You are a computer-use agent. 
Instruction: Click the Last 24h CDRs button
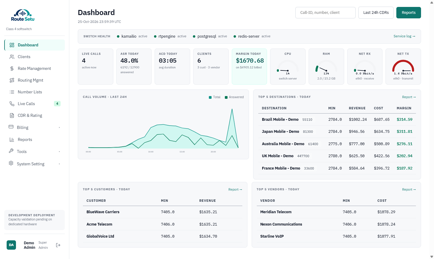click(x=376, y=13)
